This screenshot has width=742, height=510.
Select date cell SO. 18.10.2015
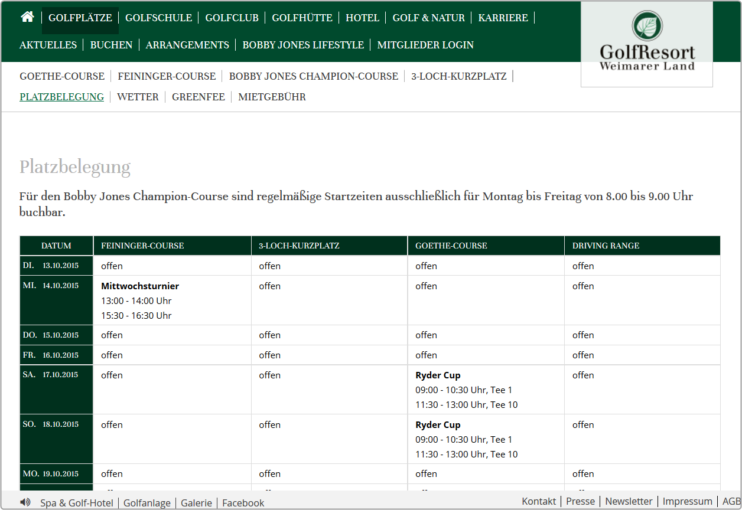click(56, 439)
